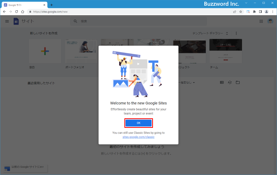Click the 新しいサイトを作成 heading
277x175 pixels.
tap(44, 33)
